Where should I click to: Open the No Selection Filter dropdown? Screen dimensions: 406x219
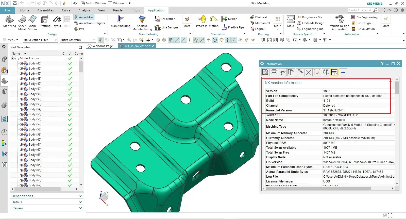tap(40, 40)
